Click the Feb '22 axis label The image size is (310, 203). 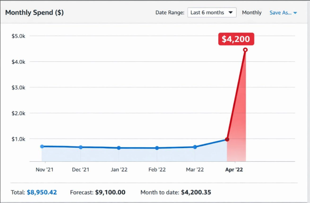(157, 170)
